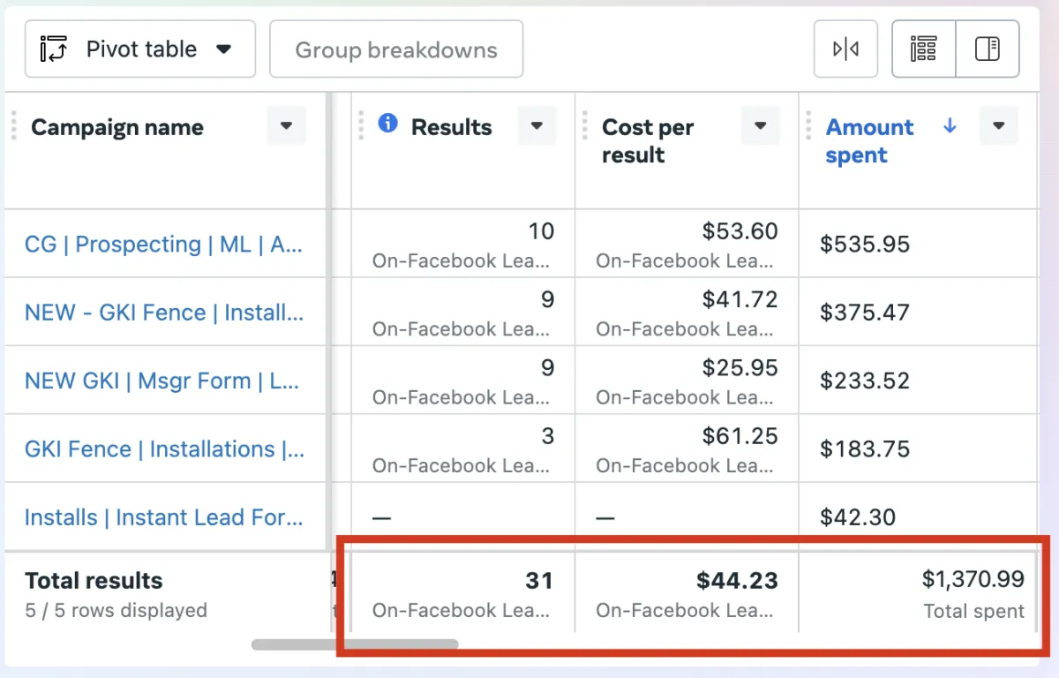
Task: Switch to the table rows view icon
Action: click(x=923, y=49)
